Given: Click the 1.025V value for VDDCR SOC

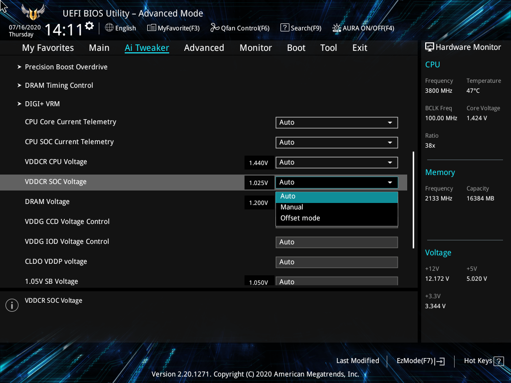Looking at the screenshot, I should (258, 183).
